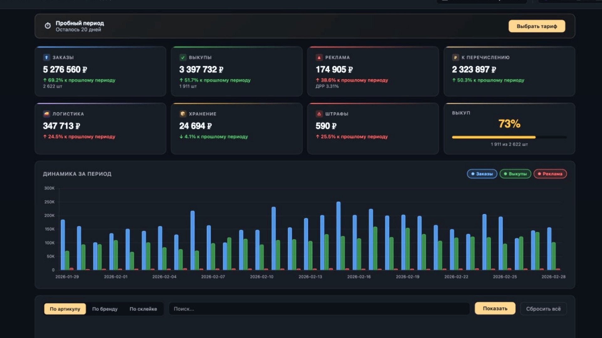This screenshot has width=602, height=338.
Task: Select the По склейке tab
Action: [x=143, y=309]
